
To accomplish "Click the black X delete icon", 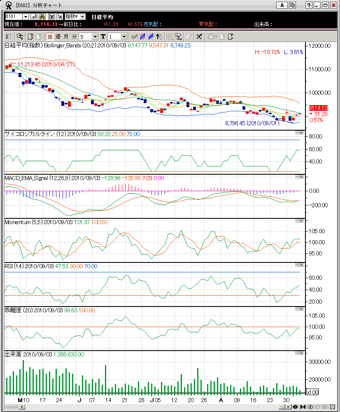I will click(x=199, y=37).
